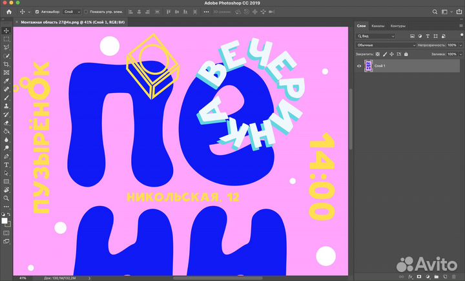Expand the Непрозрачность opacity dropdown arrow

pos(461,46)
